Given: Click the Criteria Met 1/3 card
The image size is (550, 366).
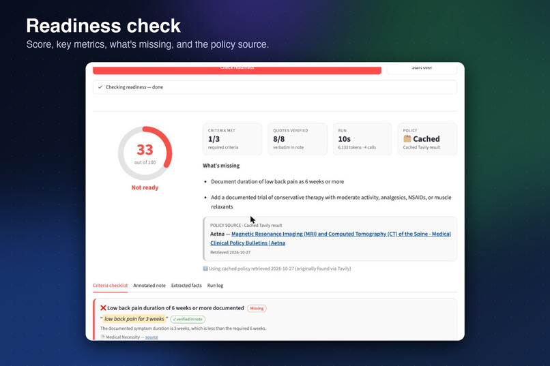Looking at the screenshot, I should (x=232, y=138).
